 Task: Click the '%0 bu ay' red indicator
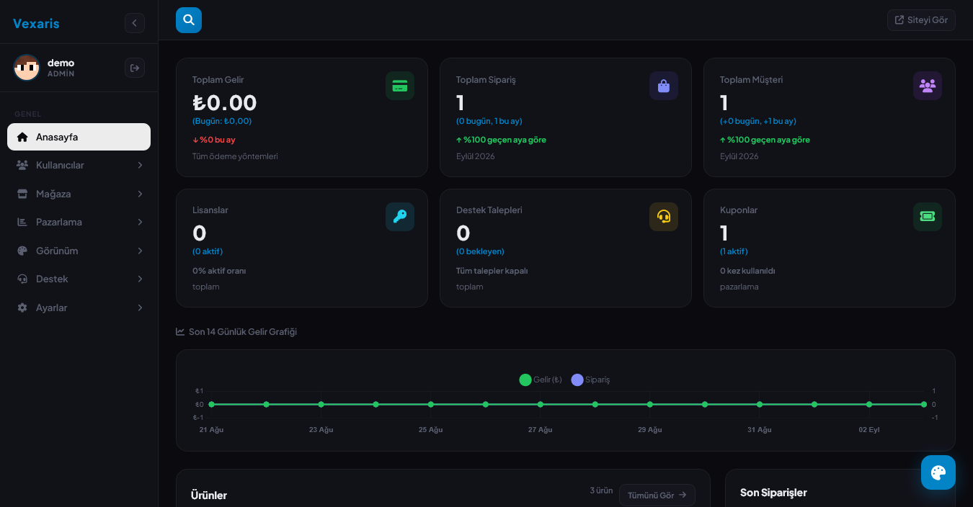[x=214, y=140]
